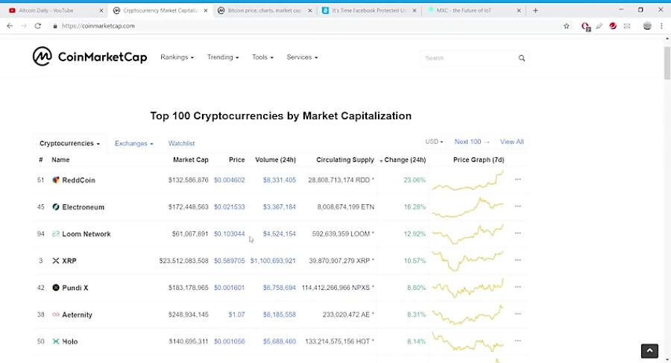
Task: Sort by the Circulating Supply column header
Action: pos(345,160)
